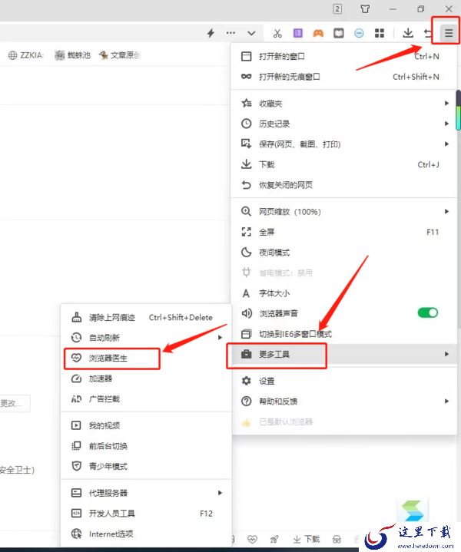Click the tab count icon showing 2
461x552 pixels.
(x=337, y=8)
